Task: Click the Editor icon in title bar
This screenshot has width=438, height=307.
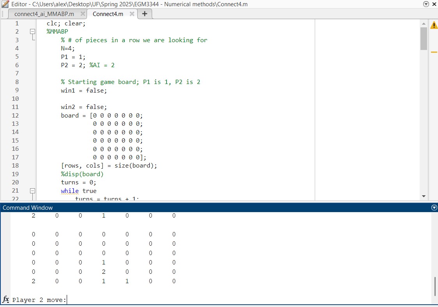Action: [5, 4]
